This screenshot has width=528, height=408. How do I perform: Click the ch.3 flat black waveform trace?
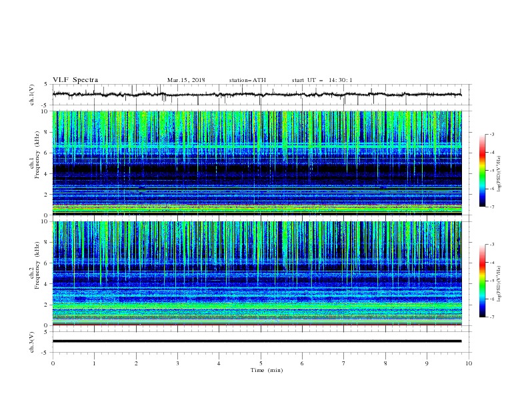pyautogui.click(x=257, y=341)
